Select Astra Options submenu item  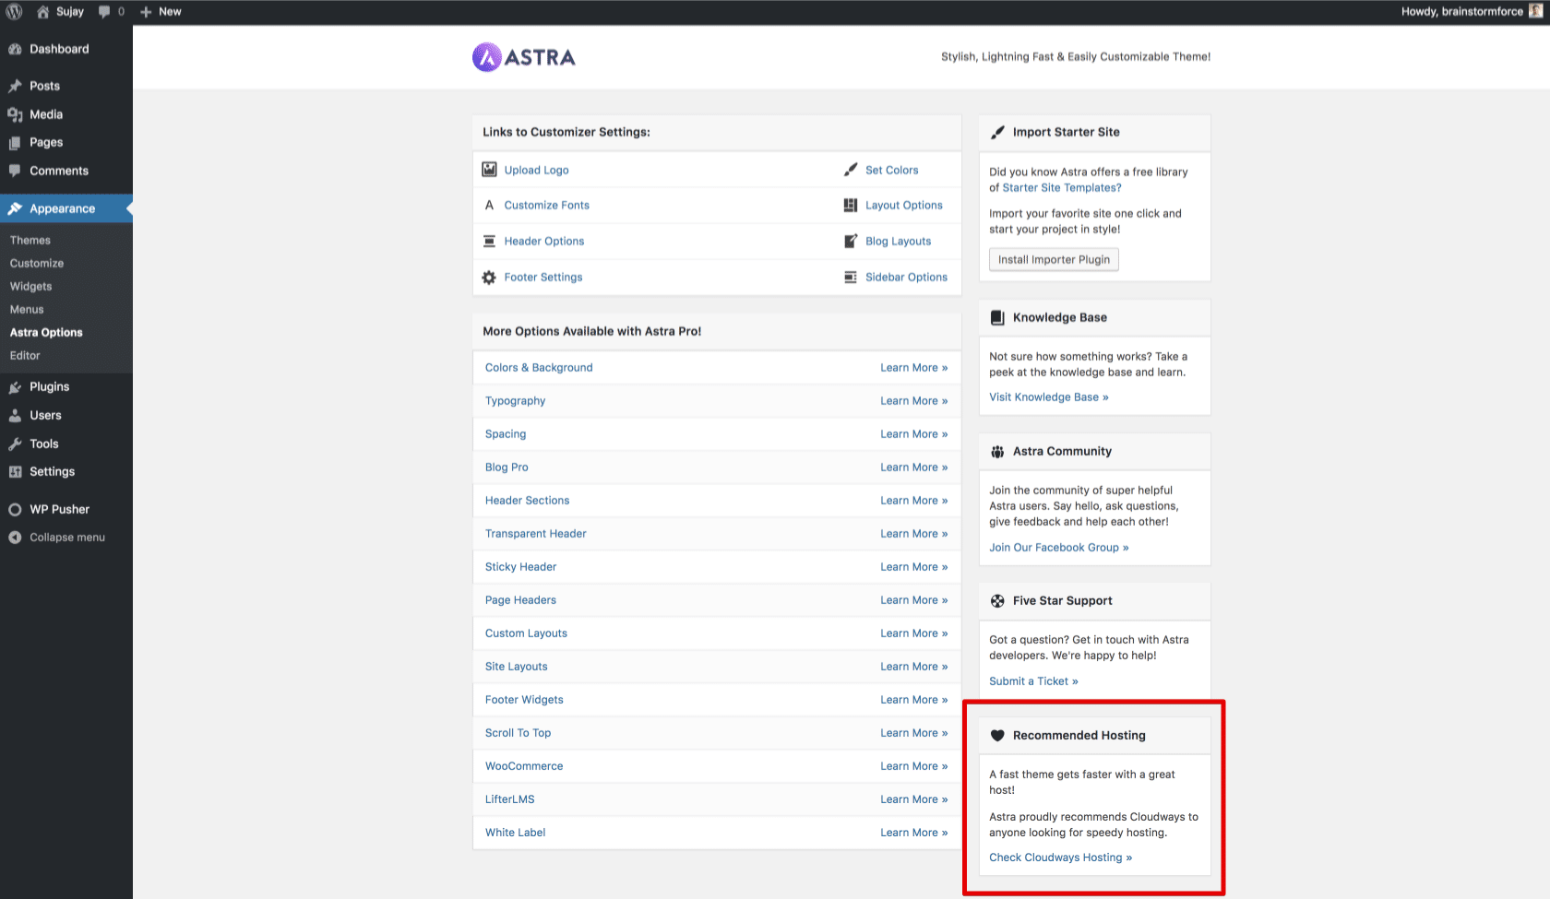pos(46,332)
